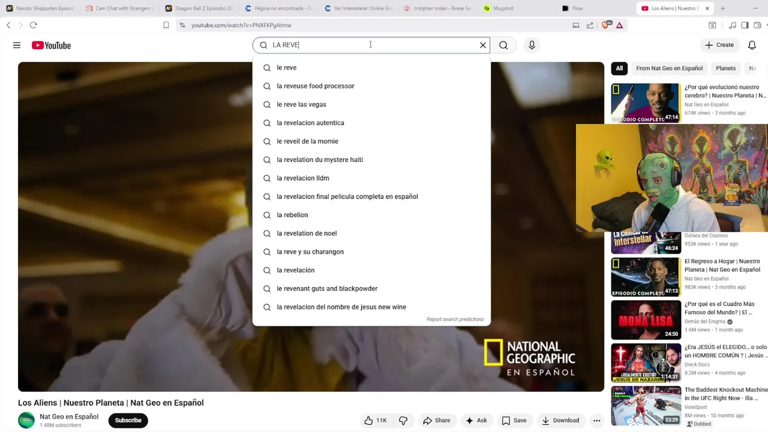Image resolution: width=768 pixels, height=432 pixels.
Task: Reload the page with the refresh icon
Action: tap(33, 25)
